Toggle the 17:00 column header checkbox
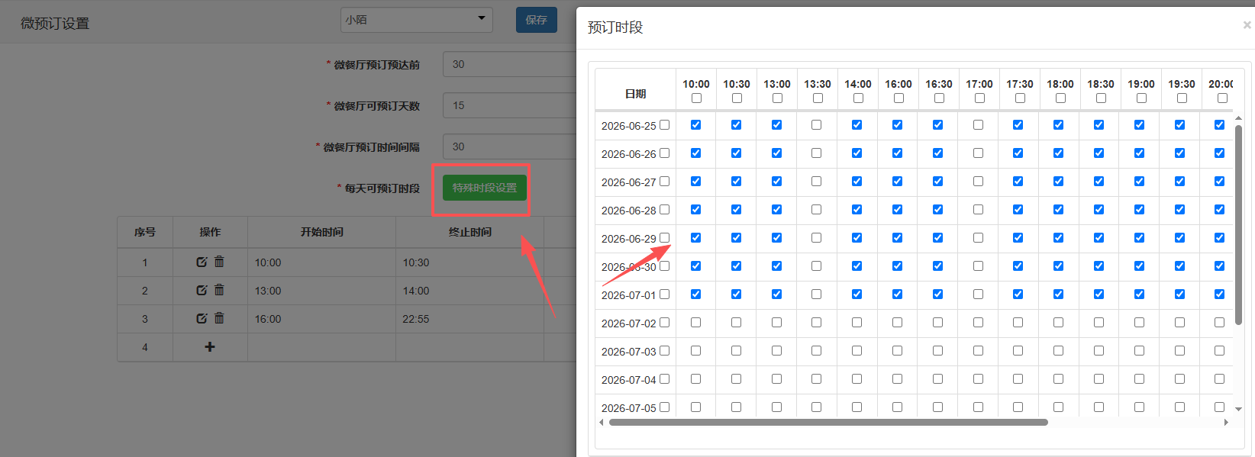The height and width of the screenshot is (457, 1255). click(x=979, y=98)
